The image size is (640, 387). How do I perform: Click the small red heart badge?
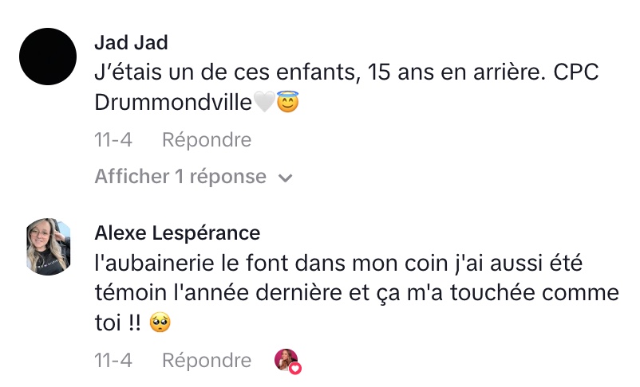pyautogui.click(x=295, y=368)
